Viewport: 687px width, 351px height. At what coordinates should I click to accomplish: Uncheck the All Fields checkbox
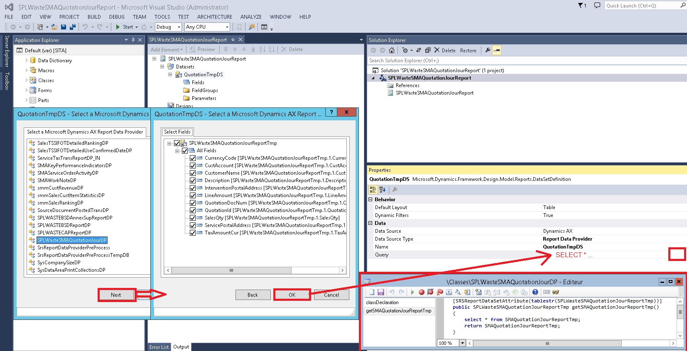(x=185, y=151)
